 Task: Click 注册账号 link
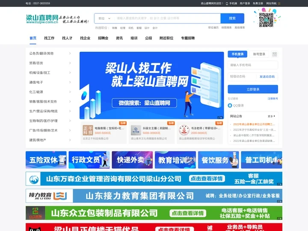[273, 99]
